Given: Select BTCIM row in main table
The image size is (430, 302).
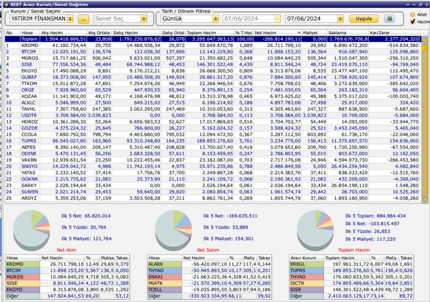Looking at the screenshot, I should coord(212,52).
